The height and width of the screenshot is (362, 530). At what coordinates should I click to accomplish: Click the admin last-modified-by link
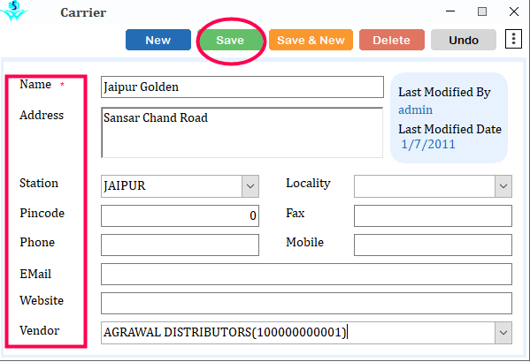tap(415, 110)
